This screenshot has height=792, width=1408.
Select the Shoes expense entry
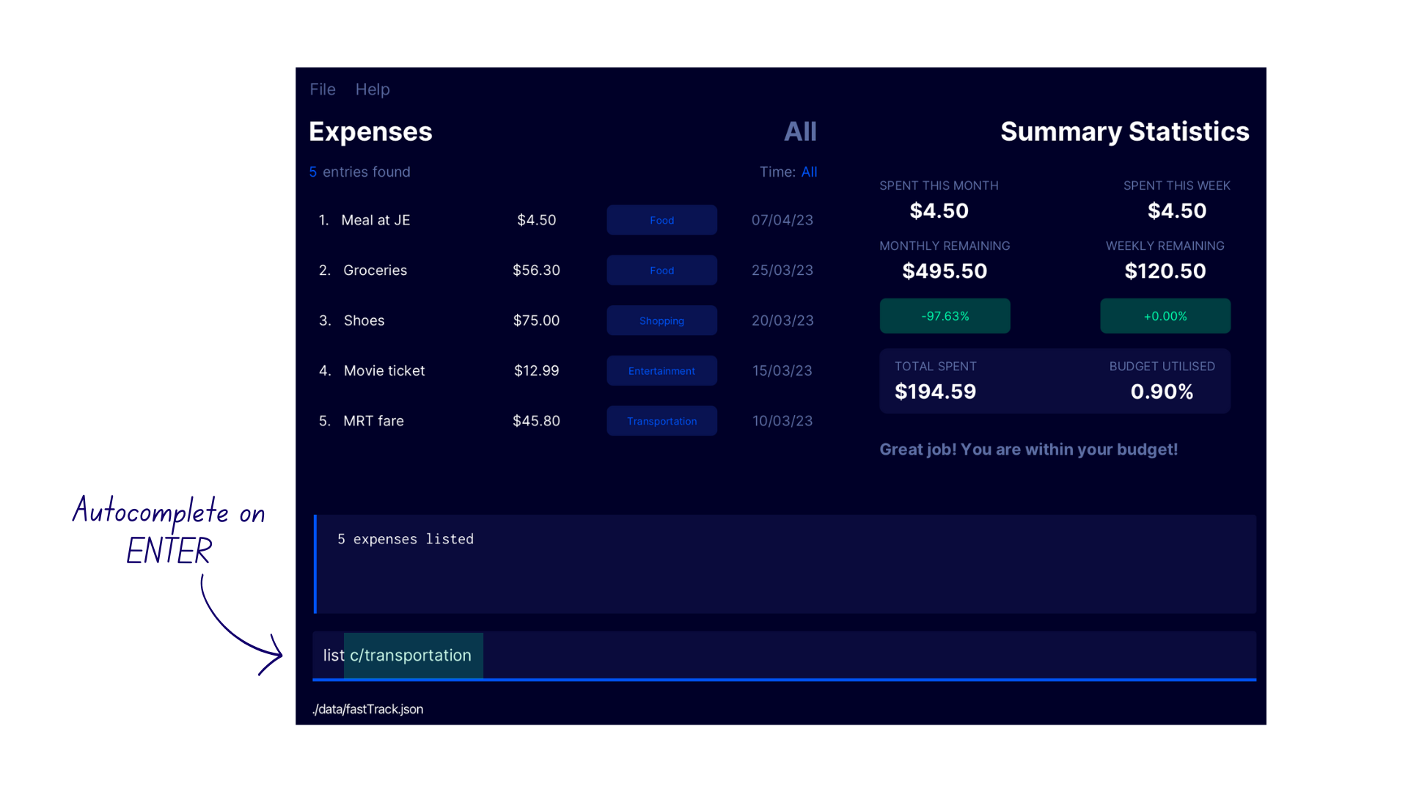coord(565,320)
